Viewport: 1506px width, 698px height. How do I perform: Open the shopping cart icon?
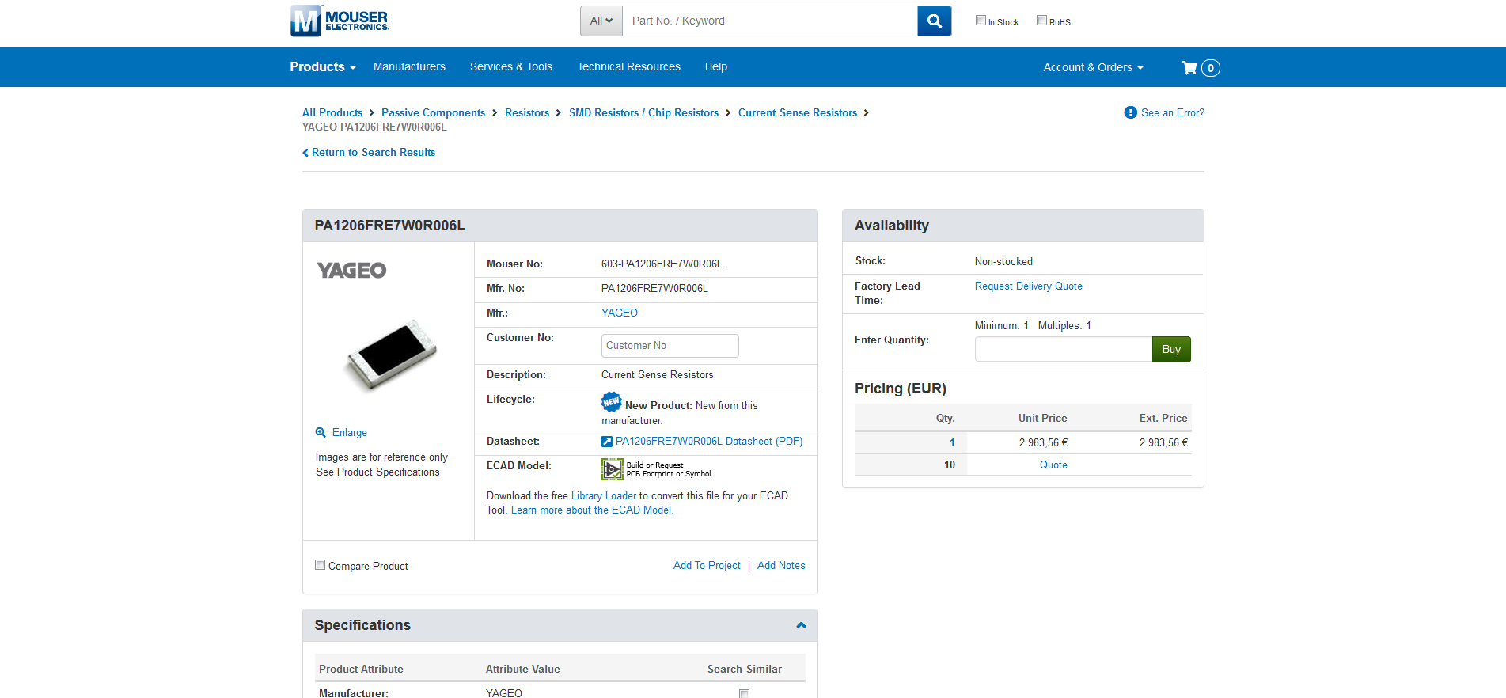[x=1189, y=68]
